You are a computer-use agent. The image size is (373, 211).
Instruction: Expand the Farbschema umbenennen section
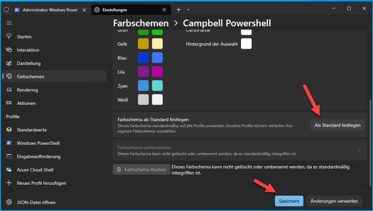point(359,150)
